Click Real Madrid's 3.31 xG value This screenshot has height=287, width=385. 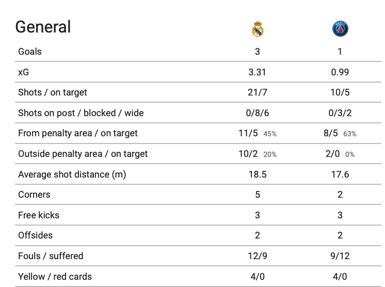[x=258, y=72]
